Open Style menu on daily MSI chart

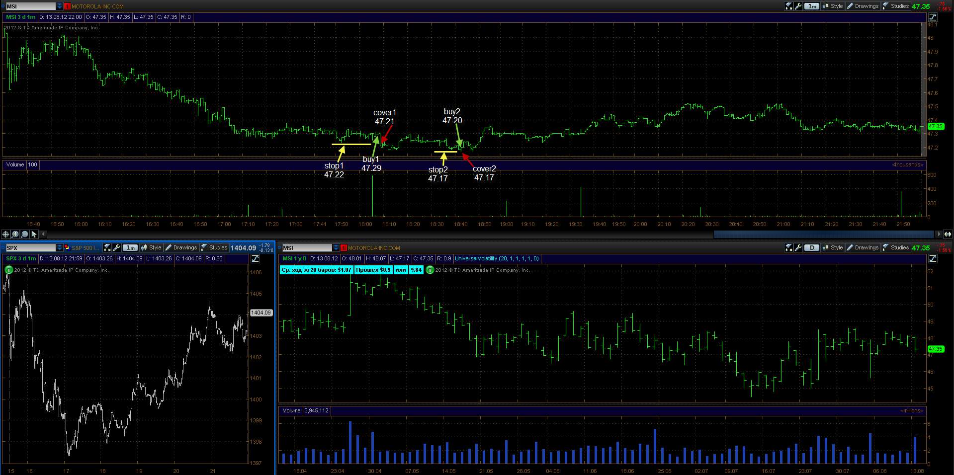click(x=833, y=247)
